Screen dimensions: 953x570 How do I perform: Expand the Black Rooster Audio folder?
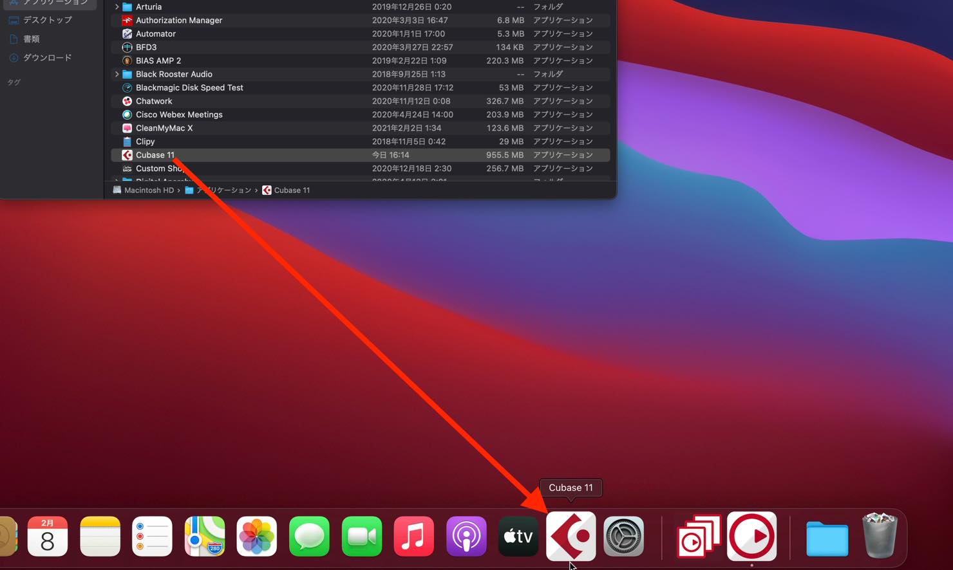117,74
